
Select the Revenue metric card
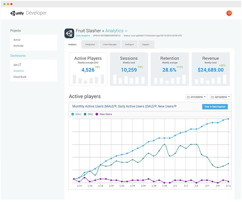[211, 69]
